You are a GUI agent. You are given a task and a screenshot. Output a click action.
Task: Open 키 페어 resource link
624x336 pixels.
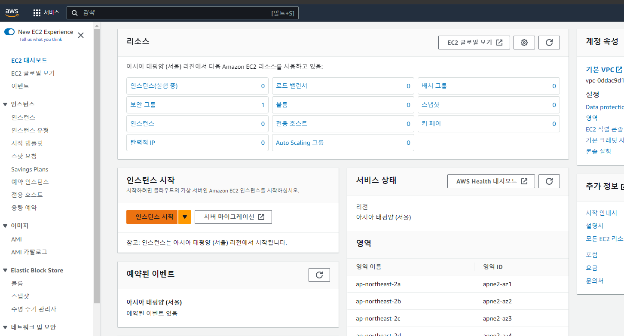pyautogui.click(x=431, y=124)
